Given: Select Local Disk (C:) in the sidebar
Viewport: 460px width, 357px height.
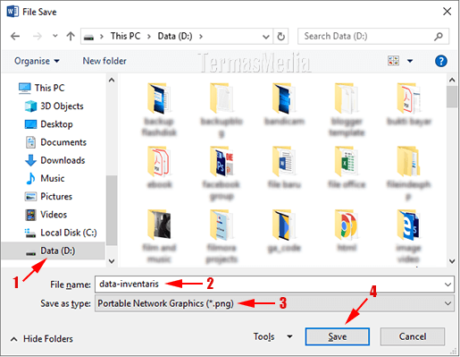Looking at the screenshot, I should [x=61, y=233].
